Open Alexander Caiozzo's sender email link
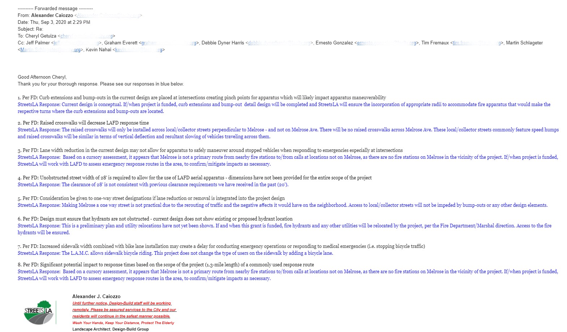This screenshot has width=567, height=332. (108, 16)
